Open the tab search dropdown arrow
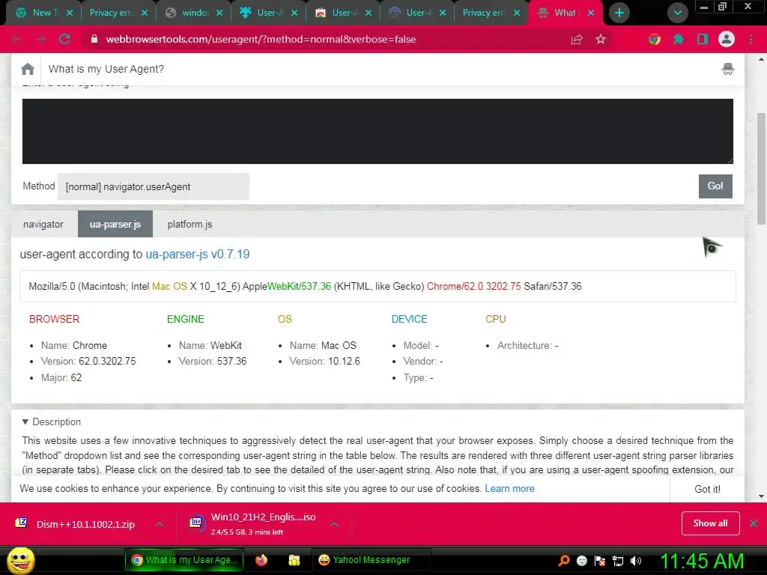767x575 pixels. pyautogui.click(x=677, y=13)
